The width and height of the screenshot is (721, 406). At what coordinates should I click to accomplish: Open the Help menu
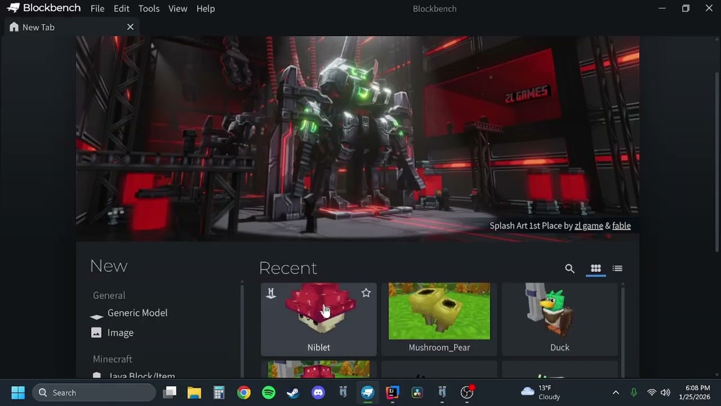pyautogui.click(x=206, y=8)
